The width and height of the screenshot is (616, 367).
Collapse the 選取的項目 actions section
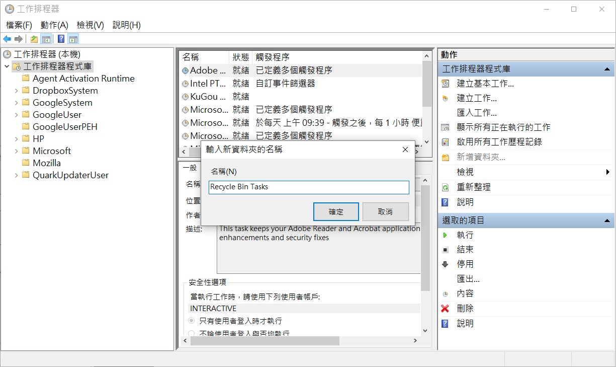click(x=607, y=221)
